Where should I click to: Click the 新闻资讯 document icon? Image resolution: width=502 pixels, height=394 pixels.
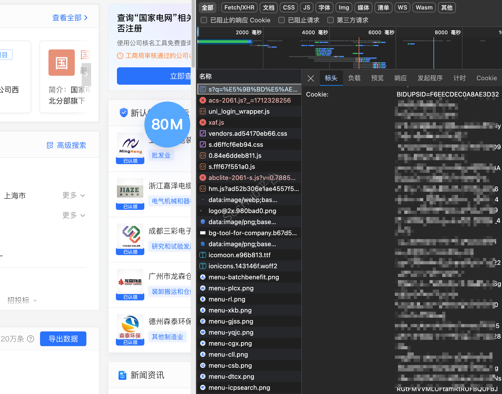[122, 375]
